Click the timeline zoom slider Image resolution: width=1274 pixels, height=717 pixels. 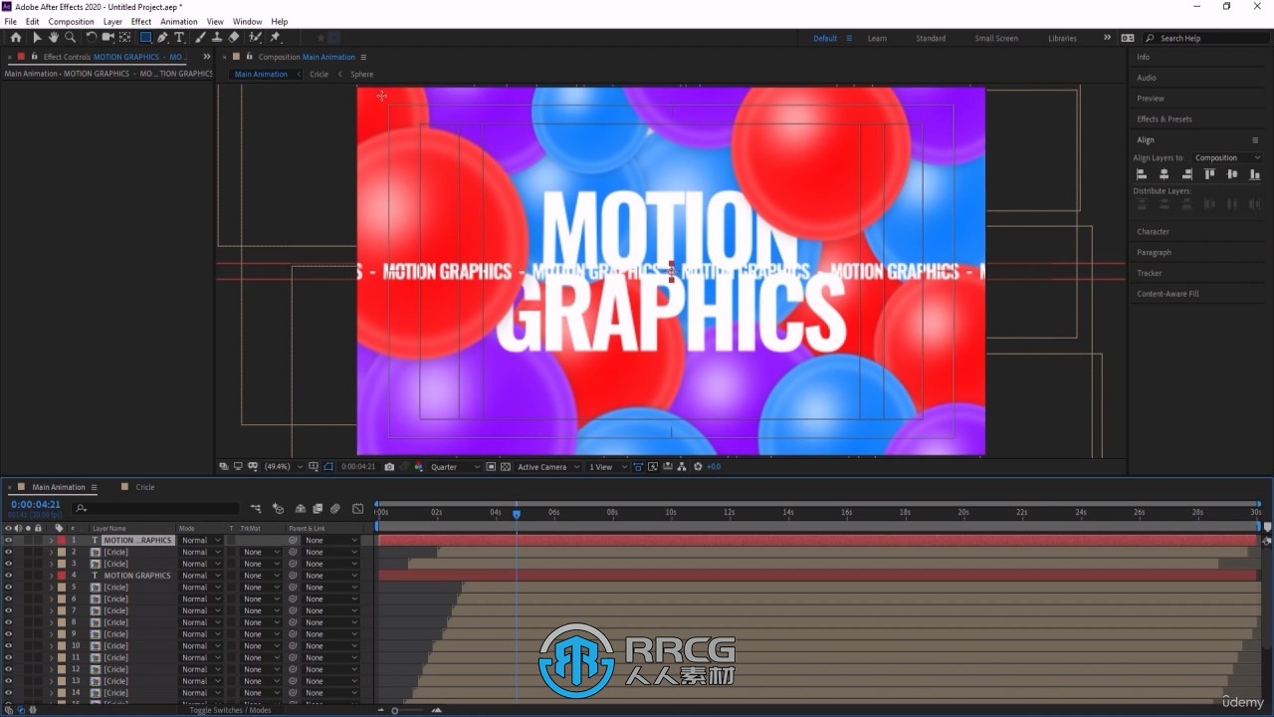tap(395, 710)
